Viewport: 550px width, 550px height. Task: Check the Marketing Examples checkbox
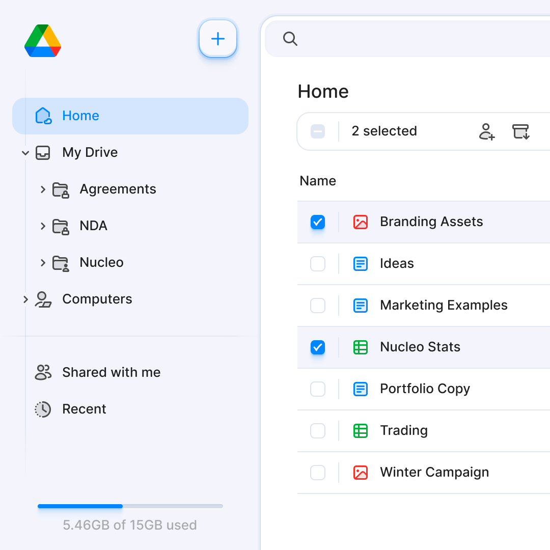coord(318,306)
